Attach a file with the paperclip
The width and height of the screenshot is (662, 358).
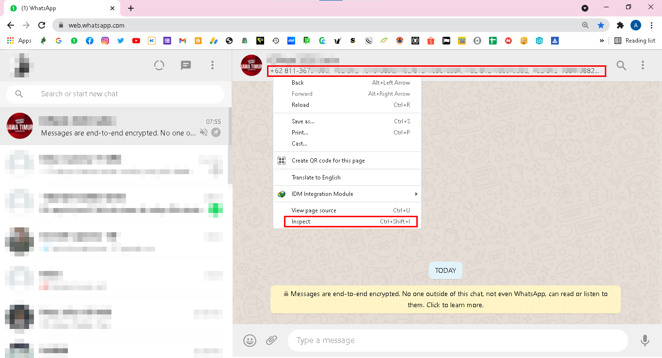pyautogui.click(x=271, y=341)
